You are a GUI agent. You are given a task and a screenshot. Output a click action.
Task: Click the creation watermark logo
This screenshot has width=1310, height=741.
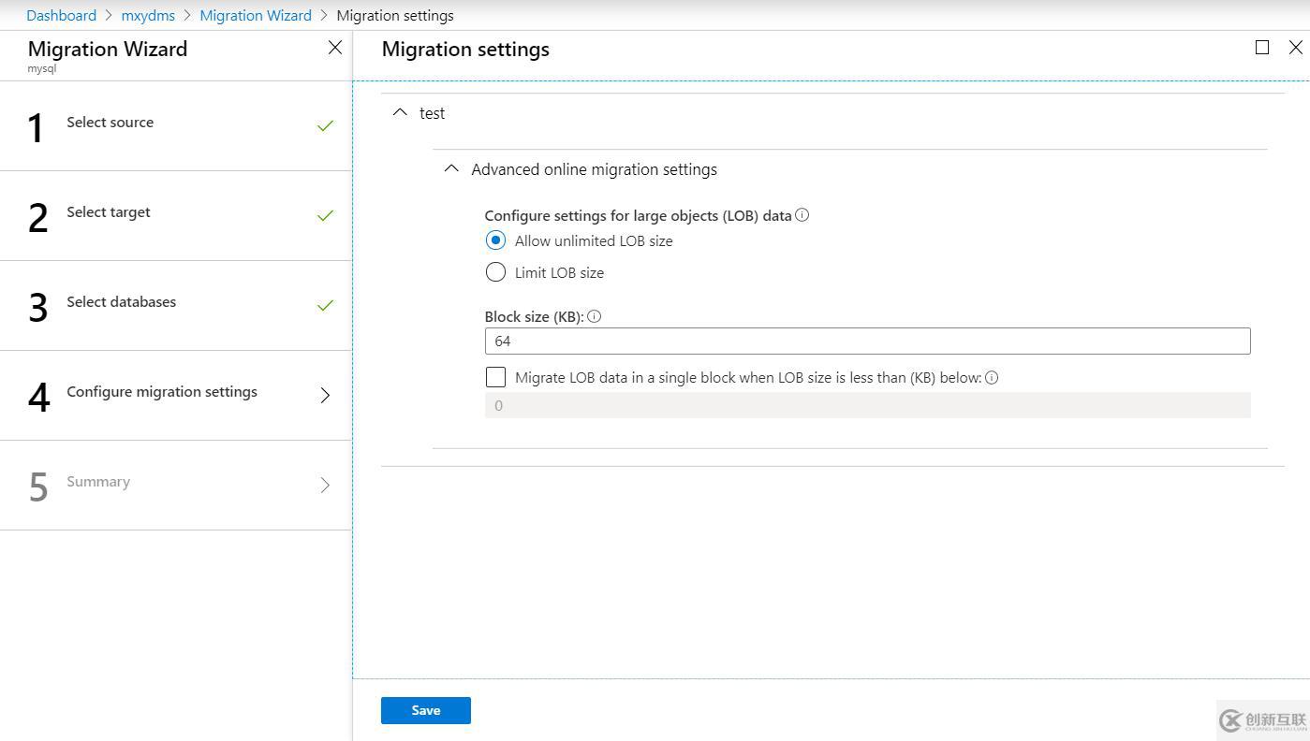[x=1259, y=720]
